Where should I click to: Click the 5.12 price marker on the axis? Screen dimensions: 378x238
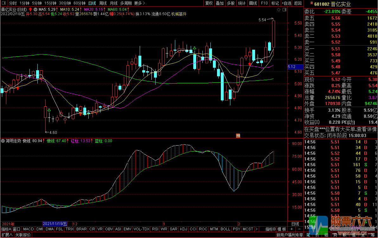coord(295,67)
